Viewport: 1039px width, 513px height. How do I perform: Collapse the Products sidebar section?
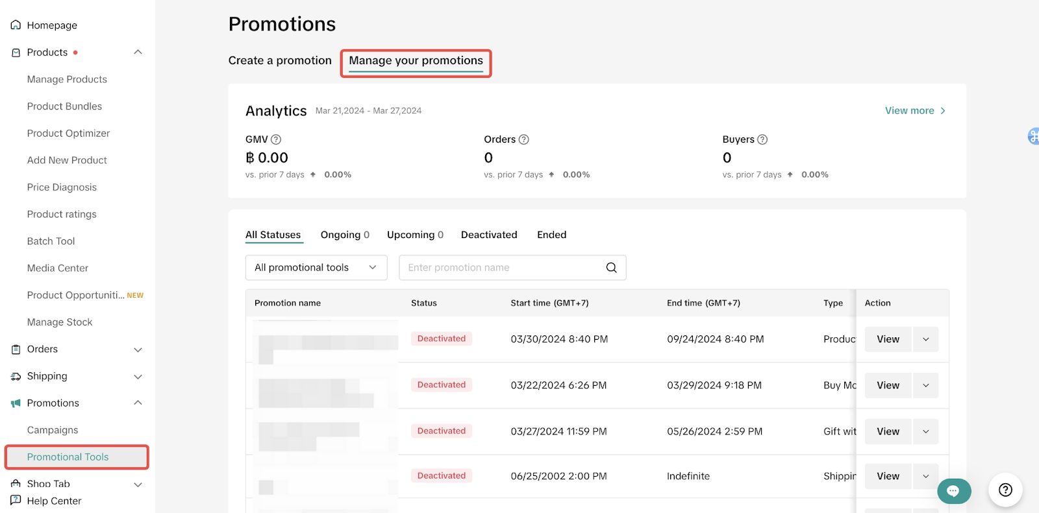tap(138, 53)
